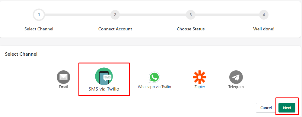The height and width of the screenshot is (117, 302).
Task: Choose the SMS phone icon
Action: 104,76
